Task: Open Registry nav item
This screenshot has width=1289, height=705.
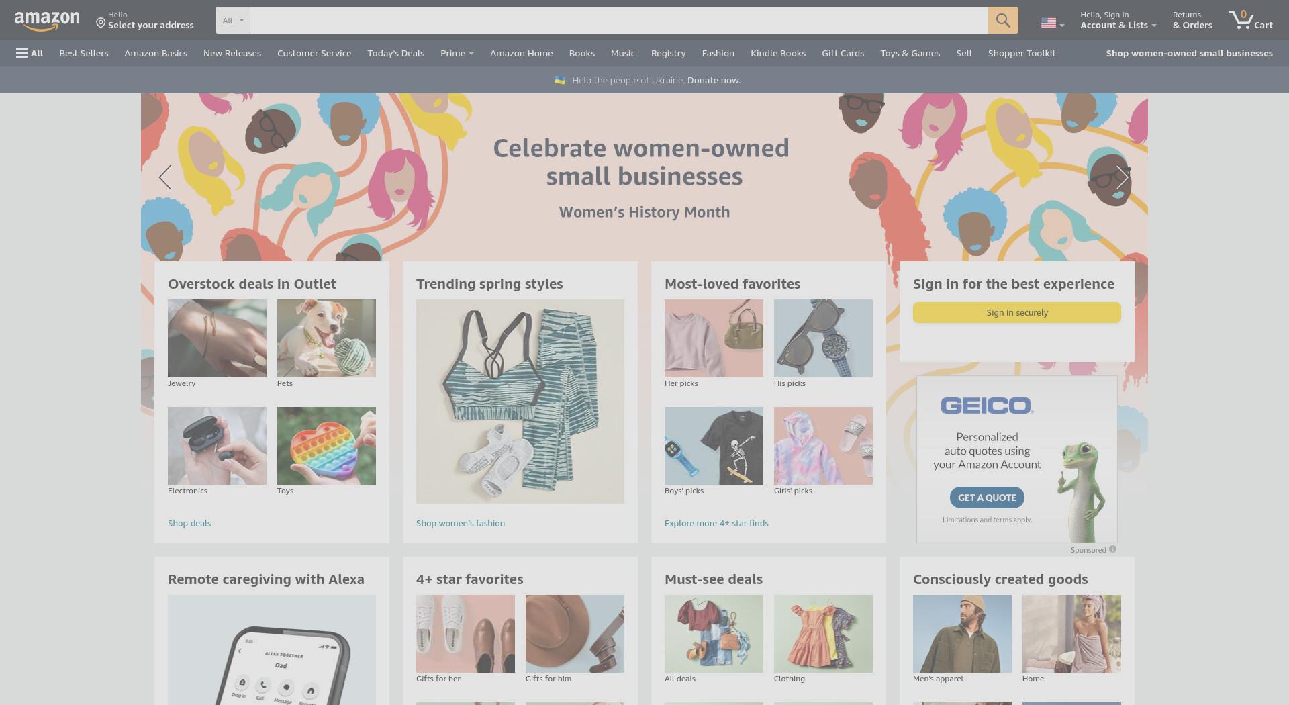Action: coord(668,53)
